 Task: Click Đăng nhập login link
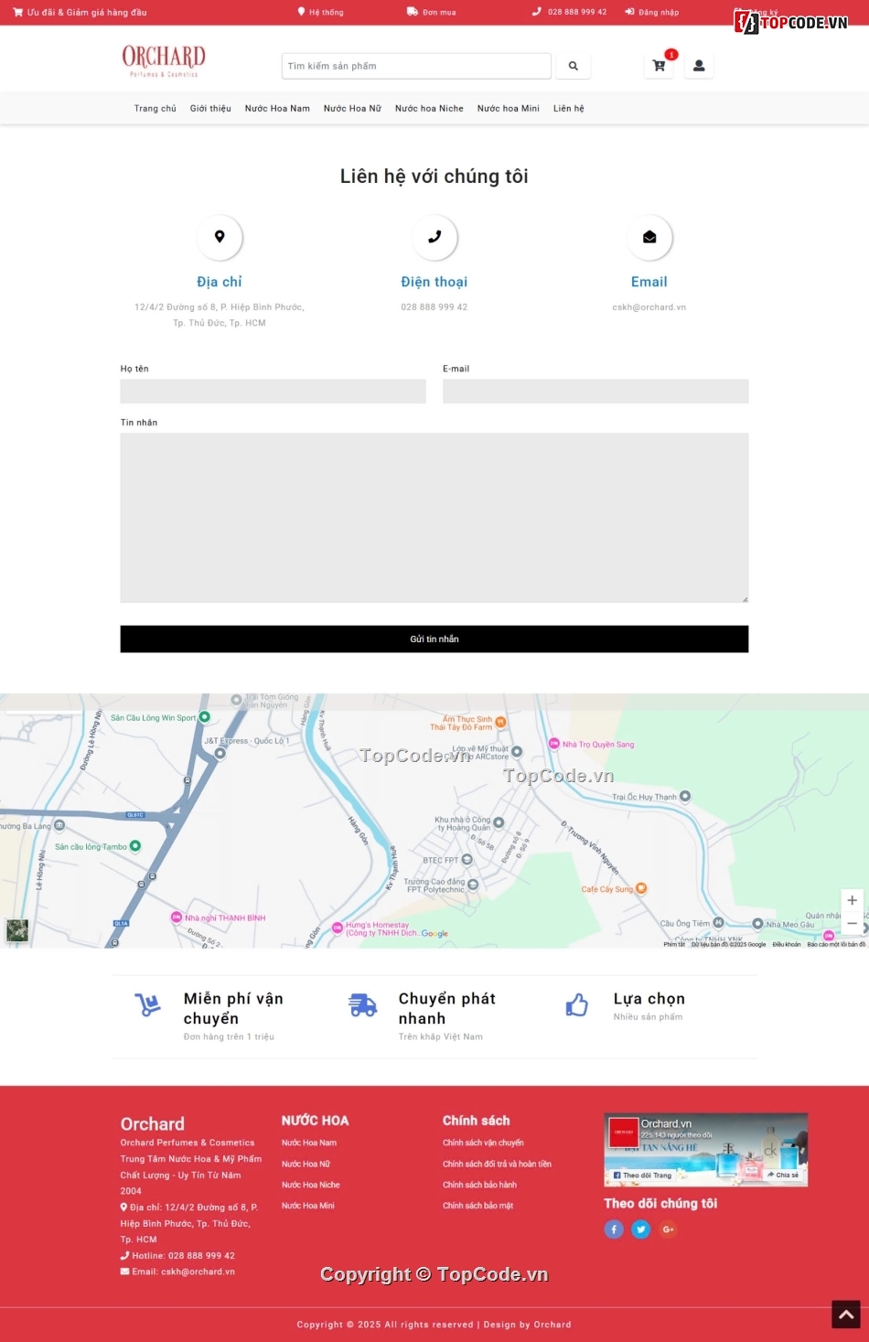coord(652,12)
